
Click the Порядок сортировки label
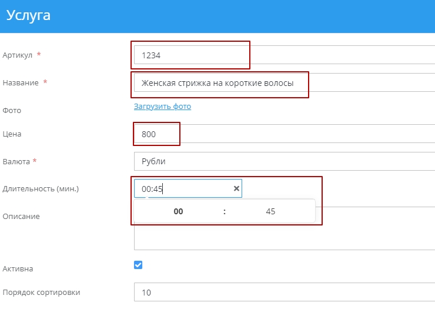[41, 292]
